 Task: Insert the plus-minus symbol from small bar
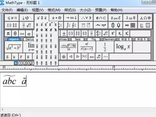click(64, 34)
